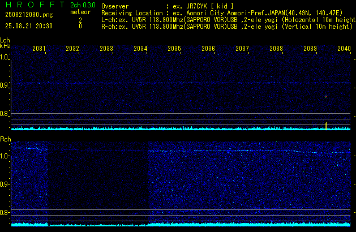Click the timestamp 25.08.21 20:30
The height and width of the screenshot is (232, 356).
pyautogui.click(x=29, y=26)
